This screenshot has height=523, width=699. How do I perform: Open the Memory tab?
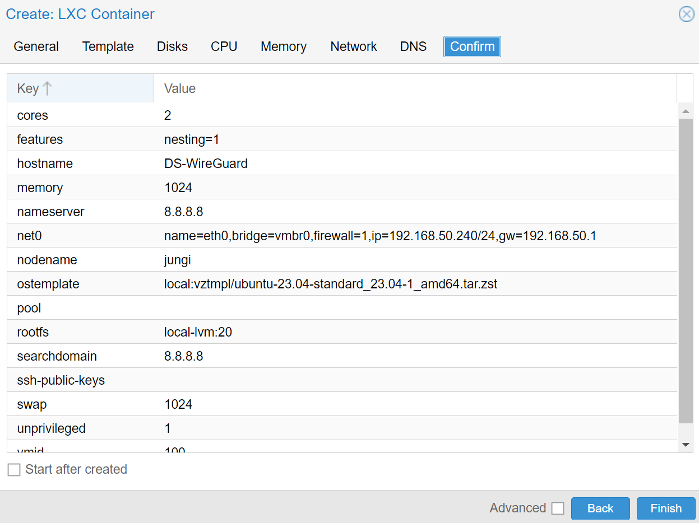click(284, 46)
